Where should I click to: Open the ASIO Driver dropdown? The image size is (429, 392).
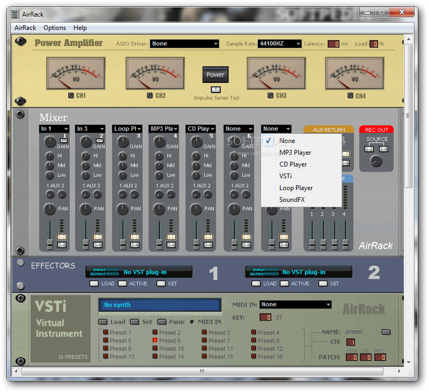coord(184,44)
